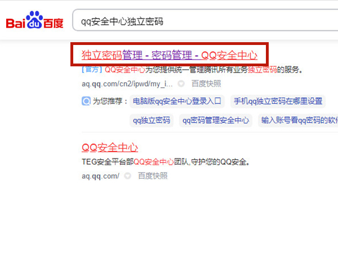Click the shield icon beside aq.qq.com/cn2/ipwd URL
Screen dimensions: 338x253
(181, 84)
